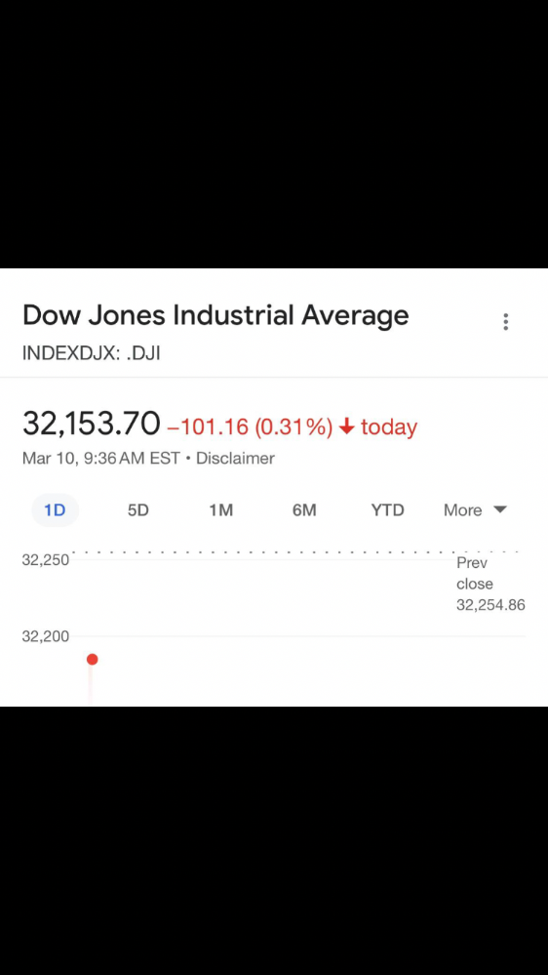Click the Prev close label

(x=475, y=573)
